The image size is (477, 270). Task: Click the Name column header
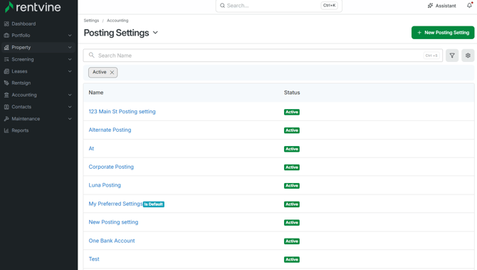click(x=96, y=93)
